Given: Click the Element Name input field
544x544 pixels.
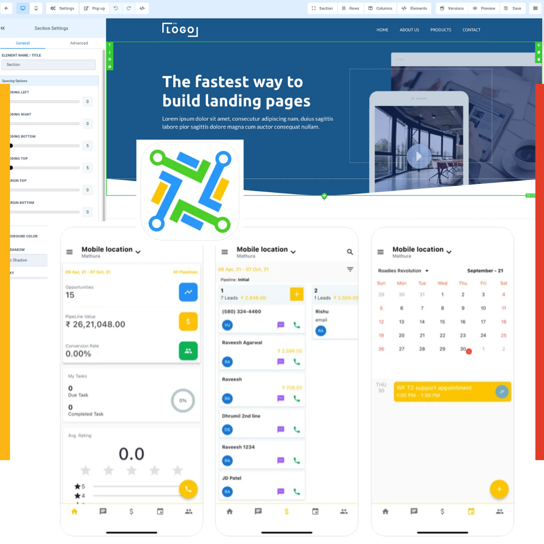Looking at the screenshot, I should pyautogui.click(x=49, y=64).
